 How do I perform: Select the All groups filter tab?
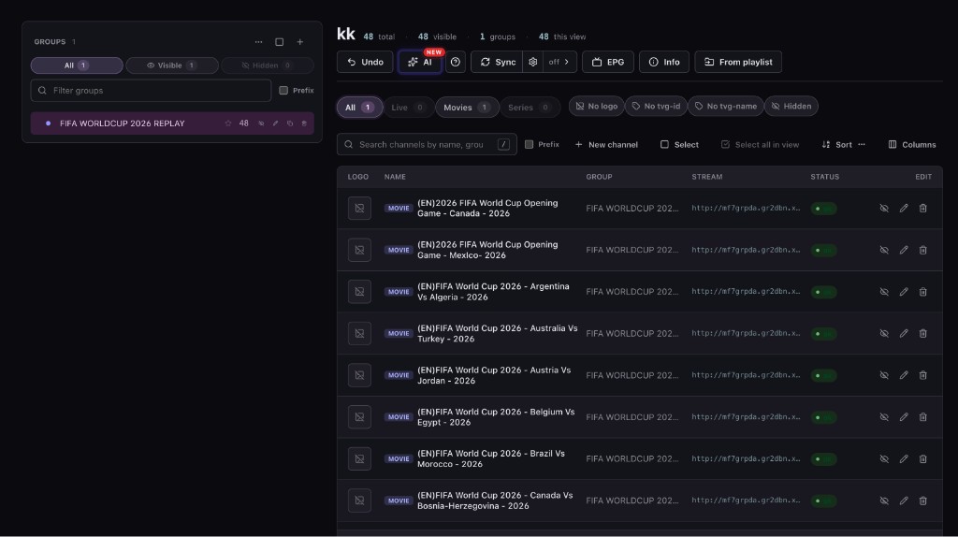[x=77, y=65]
